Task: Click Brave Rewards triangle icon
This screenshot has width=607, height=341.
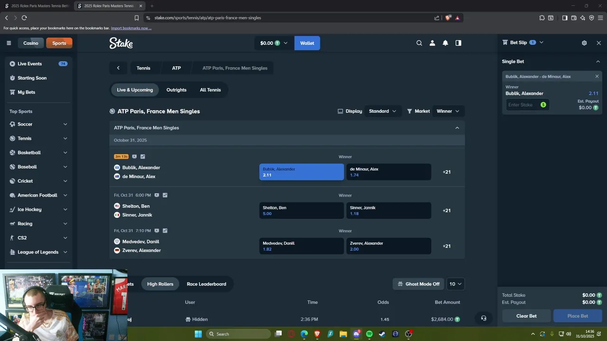Action: pos(457,18)
